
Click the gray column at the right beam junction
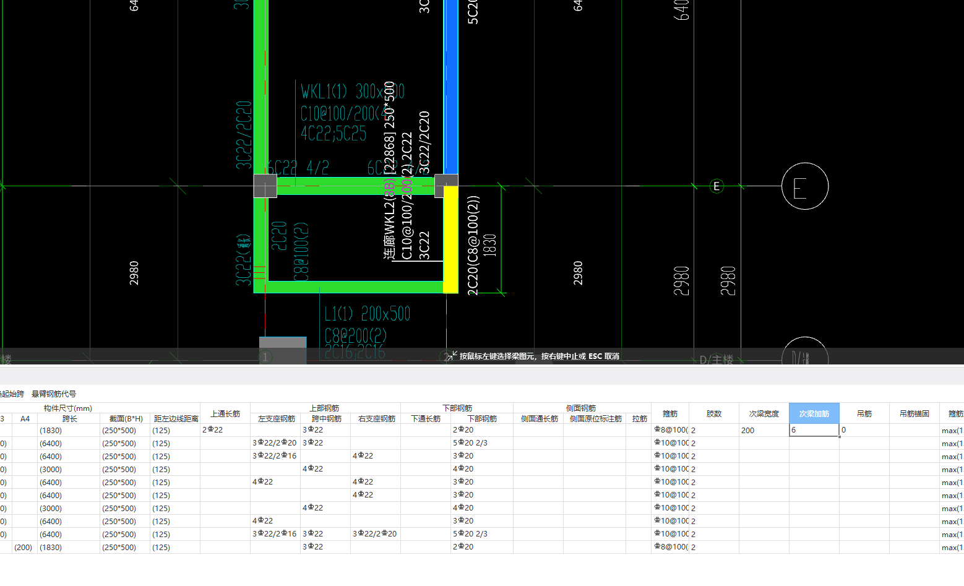pos(446,186)
